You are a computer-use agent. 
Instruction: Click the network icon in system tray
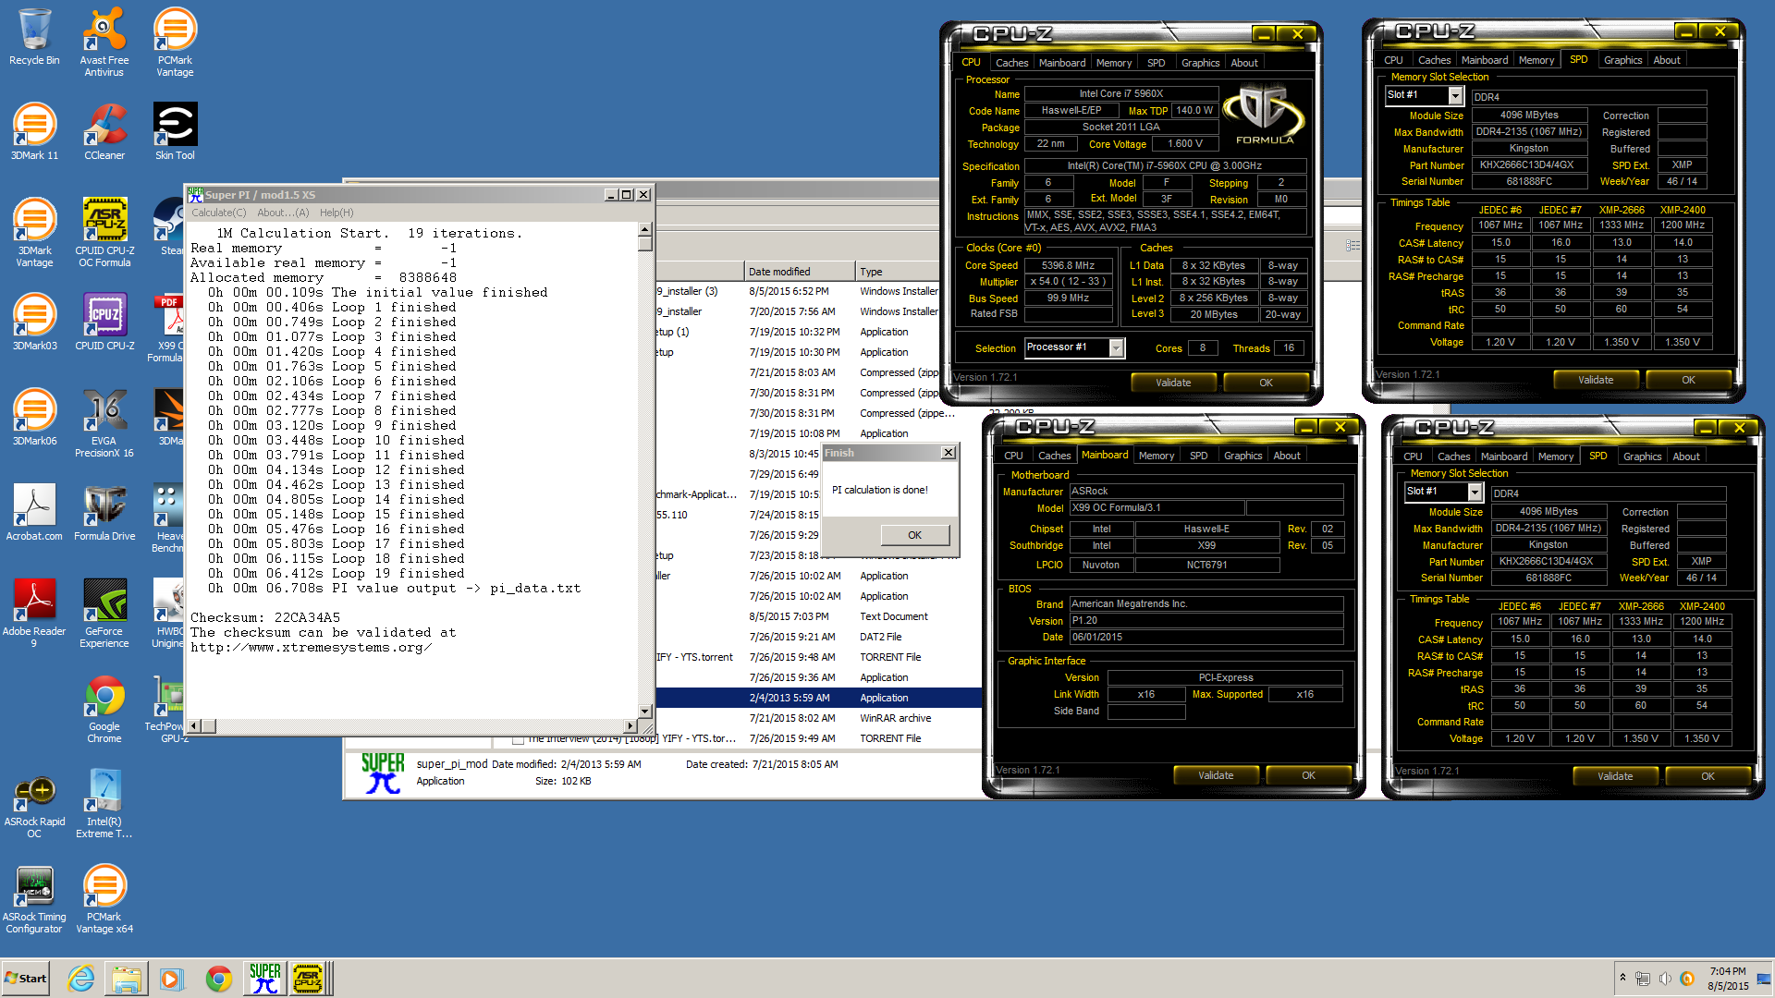tap(1643, 979)
